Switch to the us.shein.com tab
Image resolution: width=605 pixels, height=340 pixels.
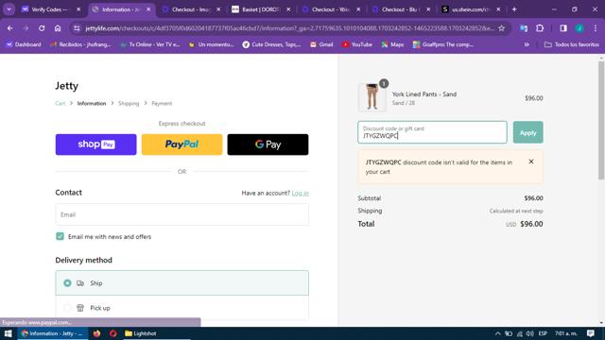[x=472, y=9]
